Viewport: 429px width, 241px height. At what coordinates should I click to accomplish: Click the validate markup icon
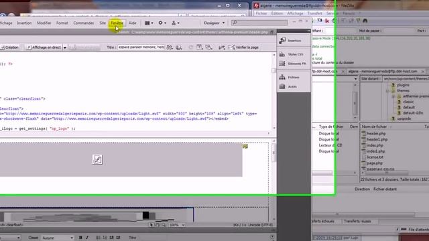pyautogui.click(x=222, y=48)
